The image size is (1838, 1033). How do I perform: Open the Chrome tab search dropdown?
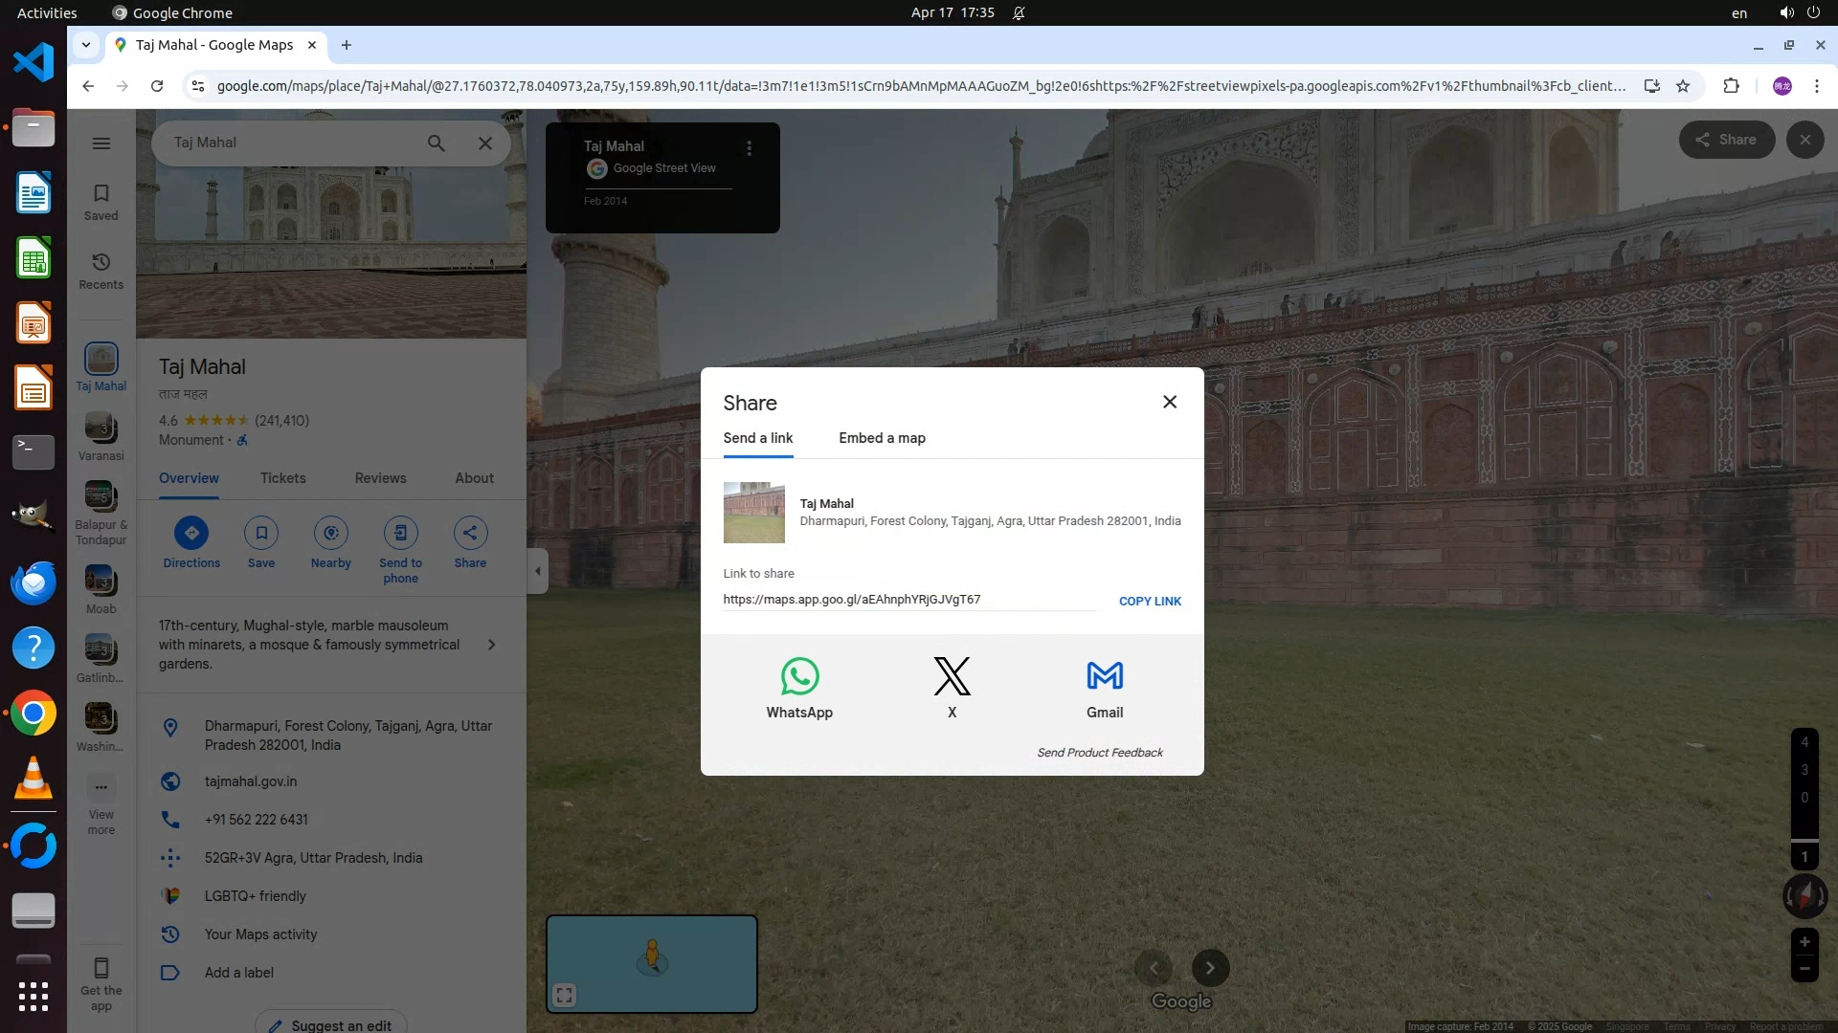click(x=86, y=45)
